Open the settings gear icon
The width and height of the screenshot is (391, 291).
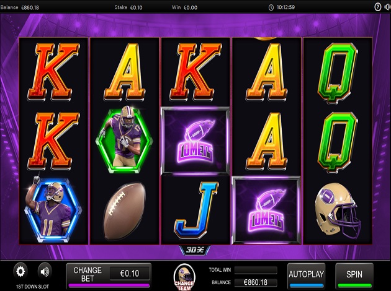(x=20, y=271)
